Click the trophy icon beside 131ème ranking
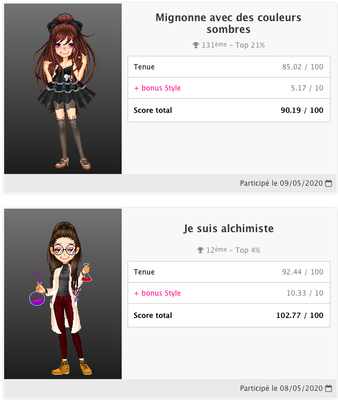 pyautogui.click(x=196, y=45)
